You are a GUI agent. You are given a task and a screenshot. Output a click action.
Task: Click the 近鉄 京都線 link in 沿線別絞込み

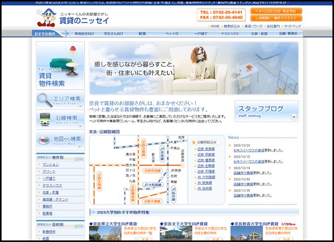tap(206, 155)
